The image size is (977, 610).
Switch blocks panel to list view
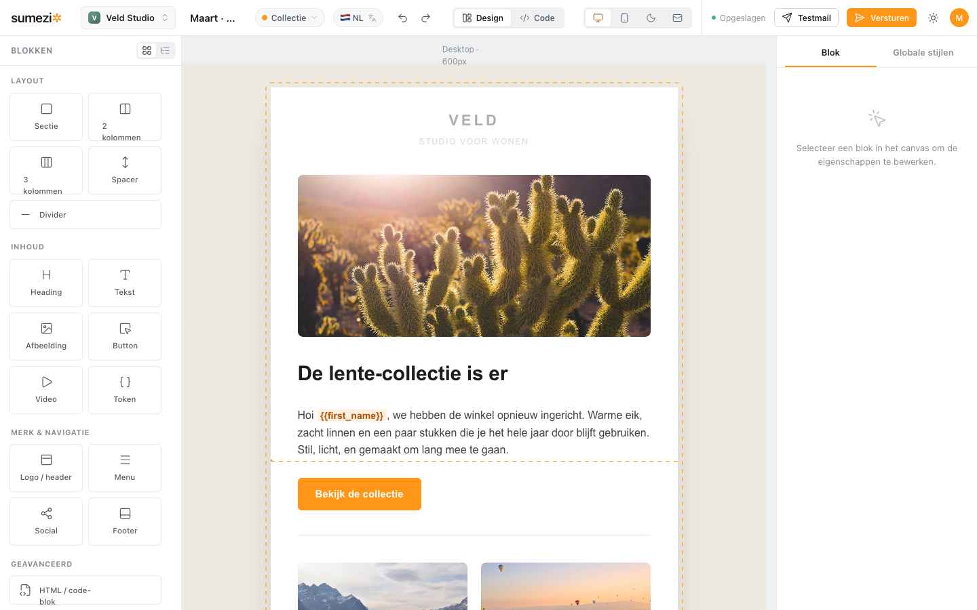click(x=165, y=50)
